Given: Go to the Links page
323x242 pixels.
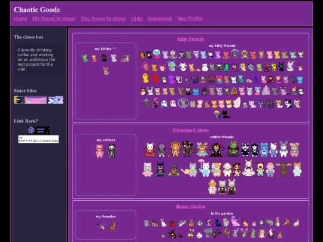Looking at the screenshot, I should [x=136, y=19].
